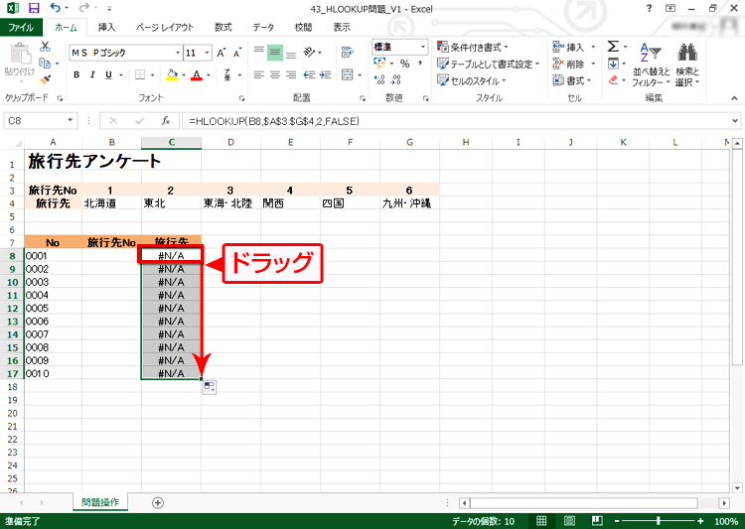Image resolution: width=745 pixels, height=529 pixels.
Task: Center text horizontally
Action: pyautogui.click(x=275, y=75)
